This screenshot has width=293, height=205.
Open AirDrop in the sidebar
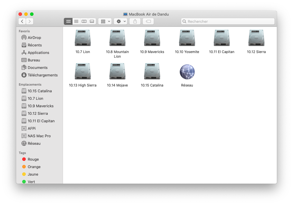pos(31,38)
